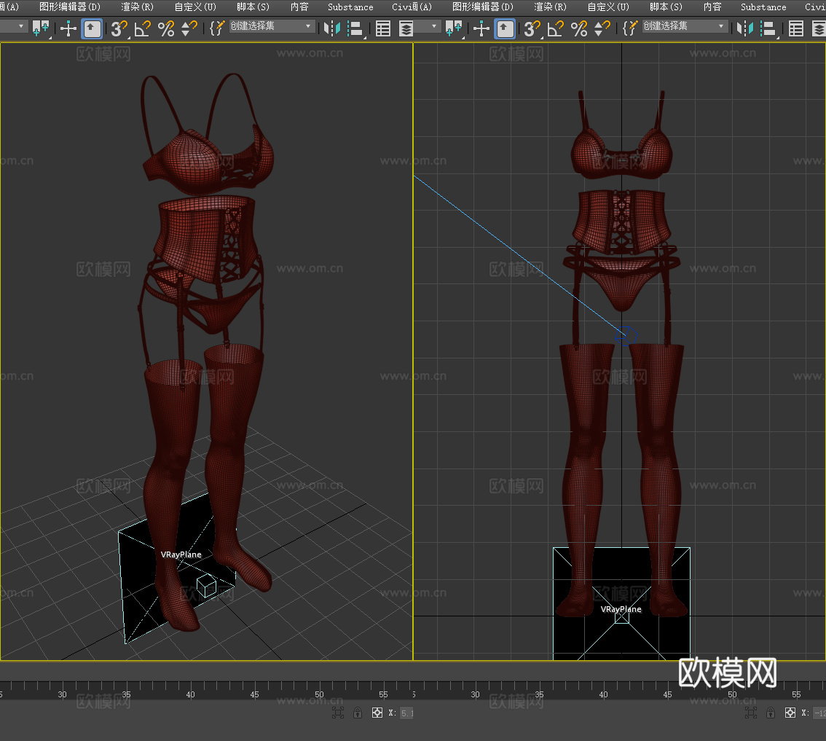Click frame 50 on left timeline

click(x=319, y=694)
